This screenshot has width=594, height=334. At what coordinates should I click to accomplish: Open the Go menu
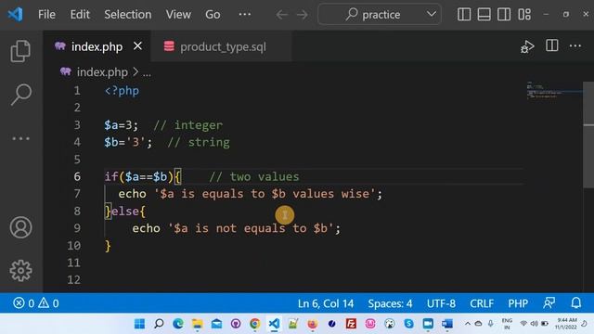pyautogui.click(x=213, y=15)
